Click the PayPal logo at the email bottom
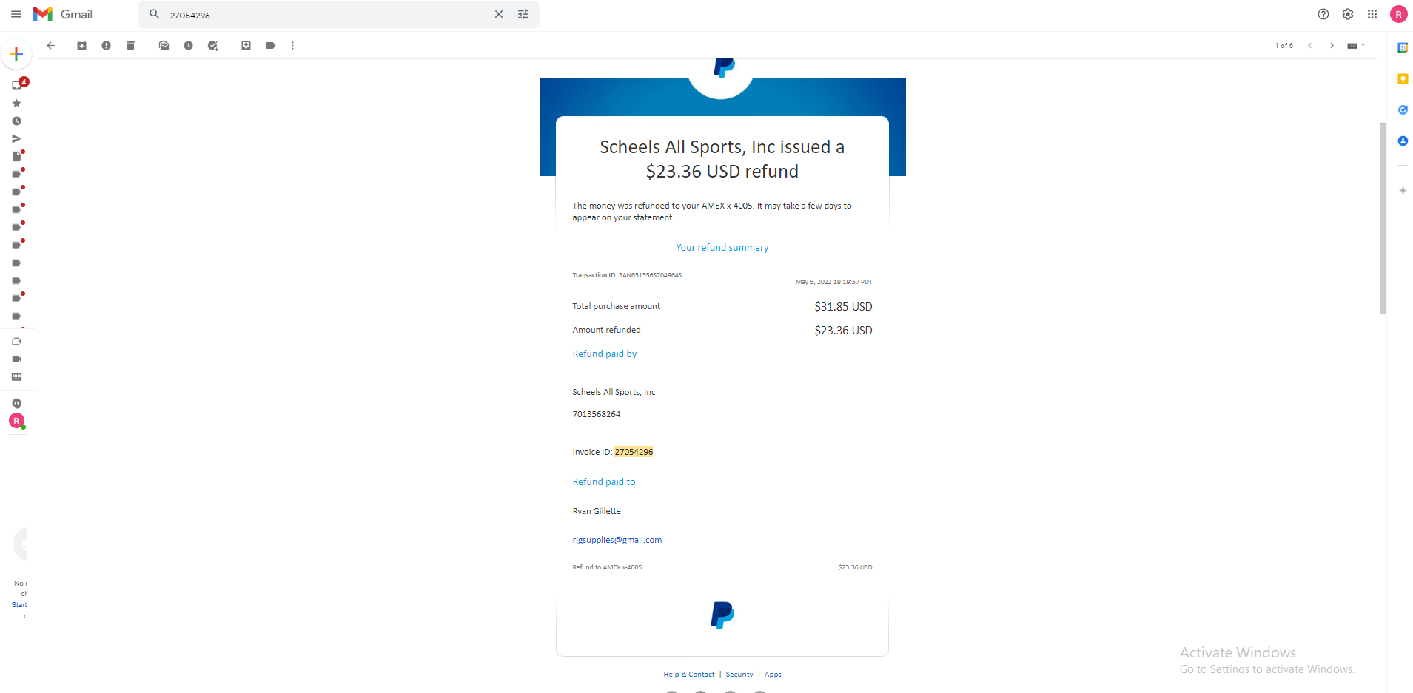 [x=722, y=615]
